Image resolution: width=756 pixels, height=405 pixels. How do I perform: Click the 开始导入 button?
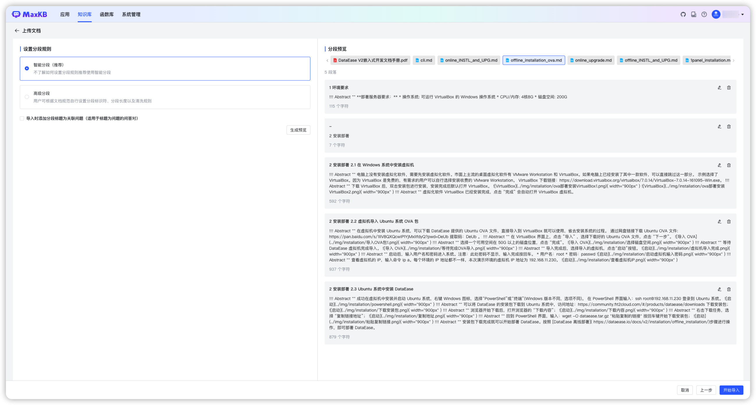731,390
